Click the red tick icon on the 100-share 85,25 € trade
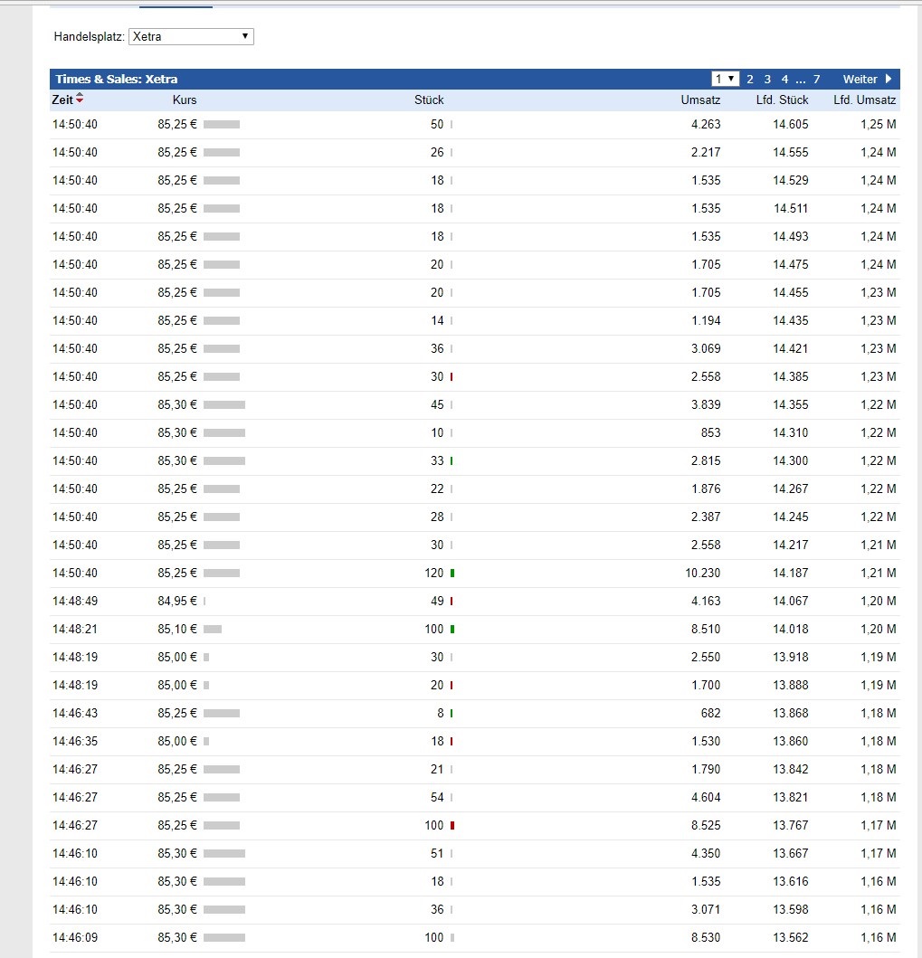 pos(451,825)
